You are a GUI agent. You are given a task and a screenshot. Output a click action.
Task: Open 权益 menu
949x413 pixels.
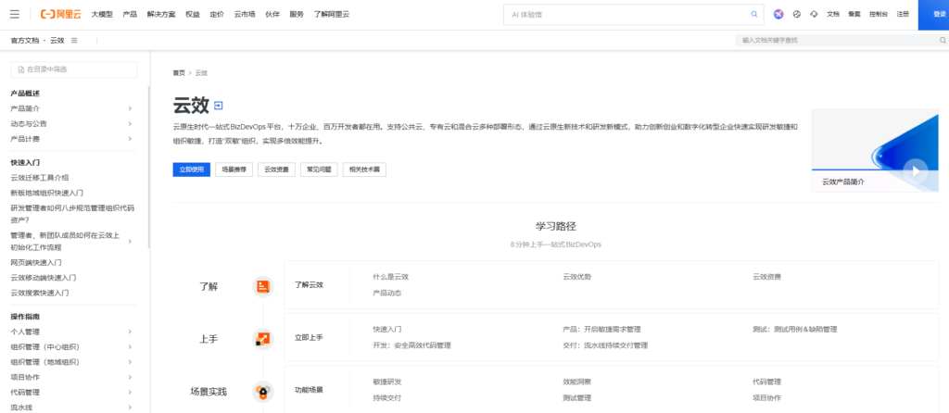point(193,14)
